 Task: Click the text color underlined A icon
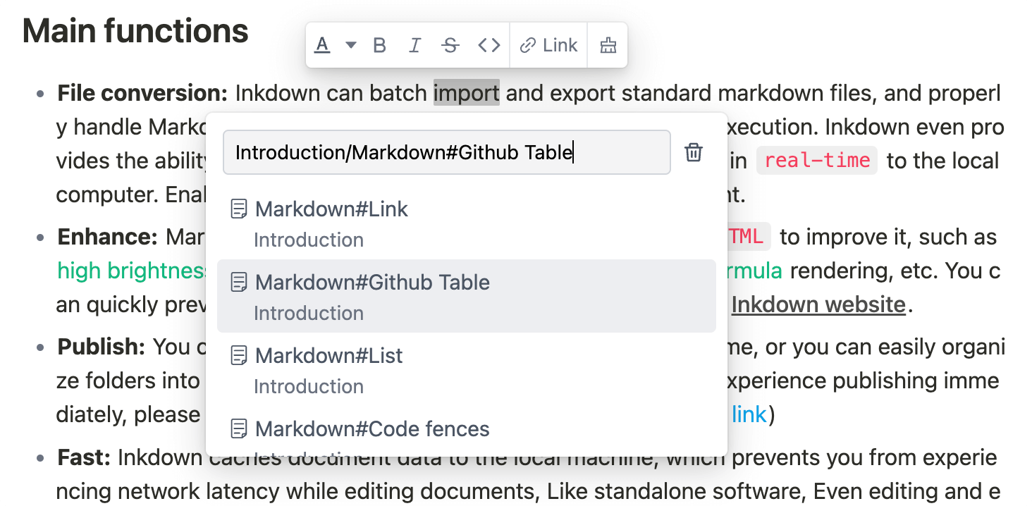(x=322, y=45)
